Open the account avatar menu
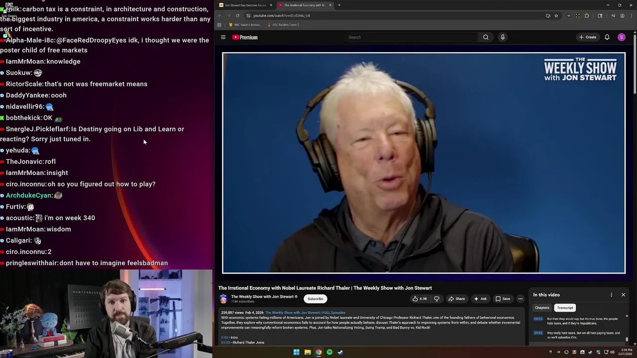The height and width of the screenshot is (358, 637). (622, 37)
